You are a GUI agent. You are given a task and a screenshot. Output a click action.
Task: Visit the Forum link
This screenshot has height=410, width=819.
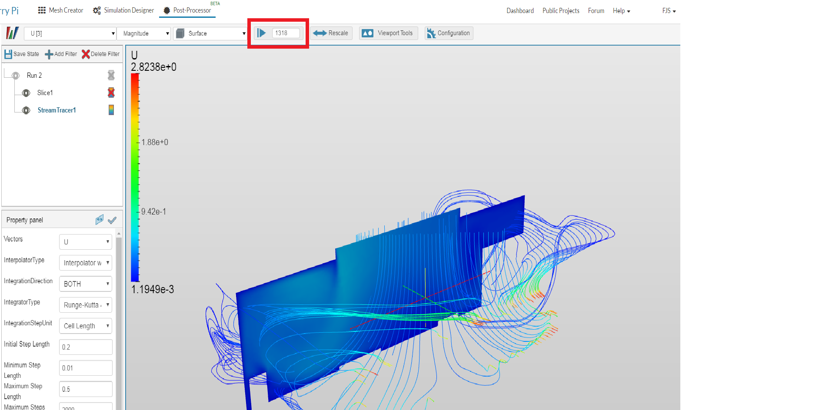(x=596, y=11)
